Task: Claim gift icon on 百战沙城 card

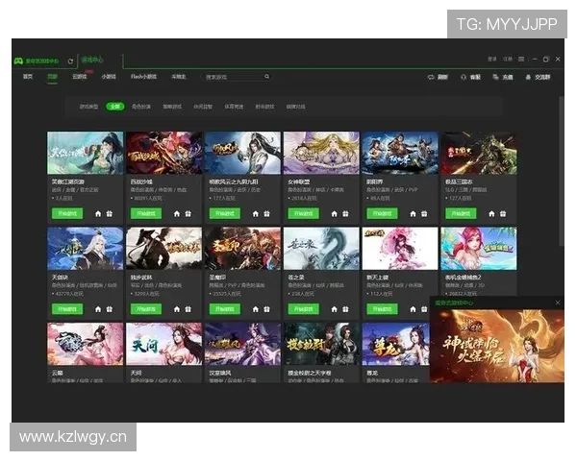Action: (x=188, y=213)
